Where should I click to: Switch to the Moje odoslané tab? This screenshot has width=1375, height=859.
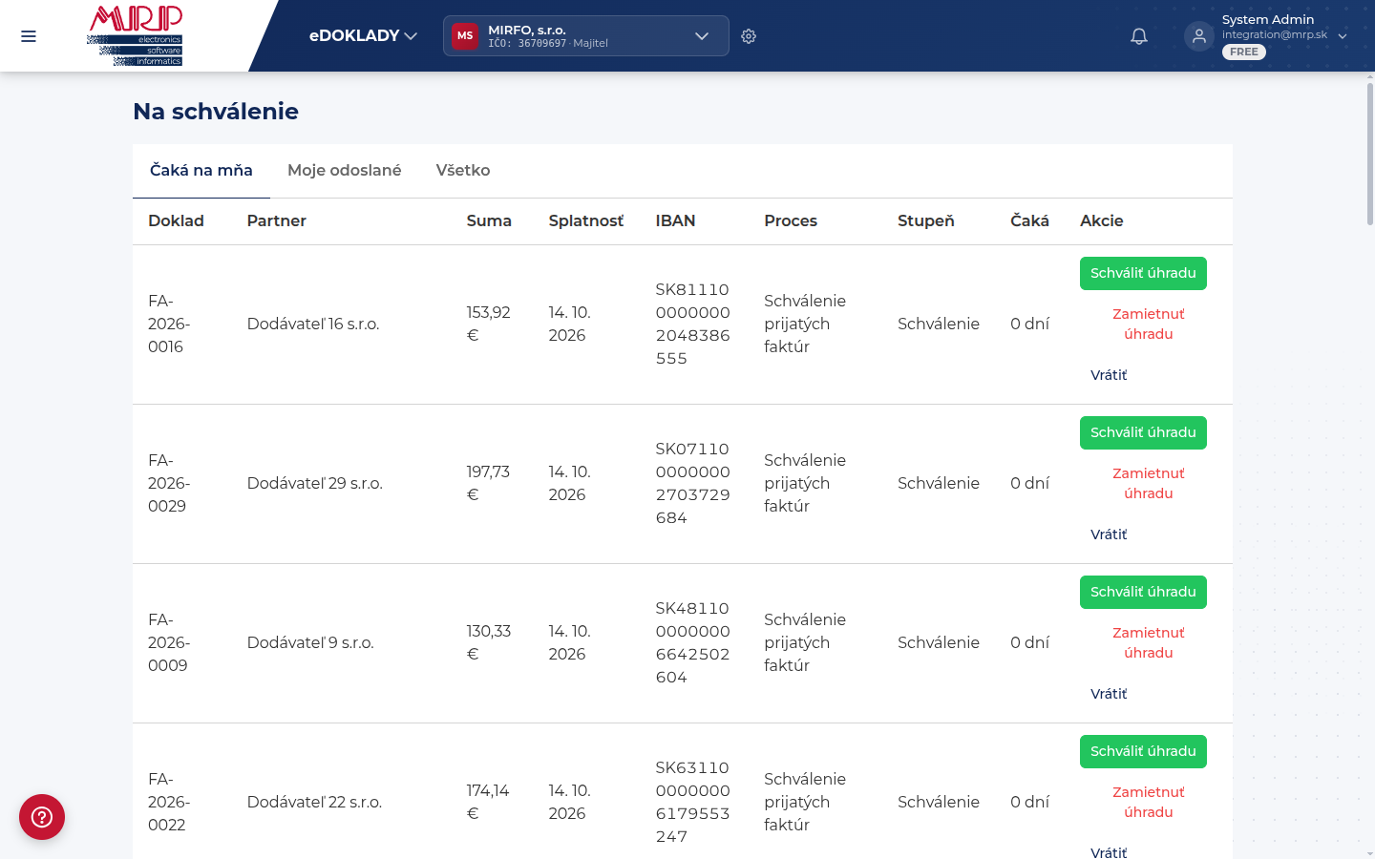click(345, 171)
